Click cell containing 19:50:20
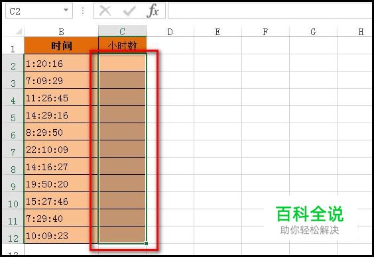Image resolution: width=374 pixels, height=257 pixels. coord(61,183)
